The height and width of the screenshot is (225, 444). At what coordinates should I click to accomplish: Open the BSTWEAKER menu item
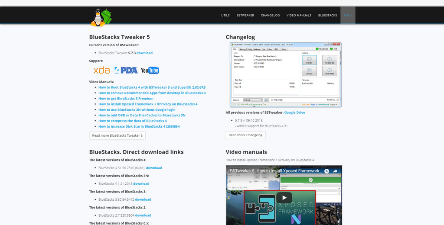pos(245,15)
